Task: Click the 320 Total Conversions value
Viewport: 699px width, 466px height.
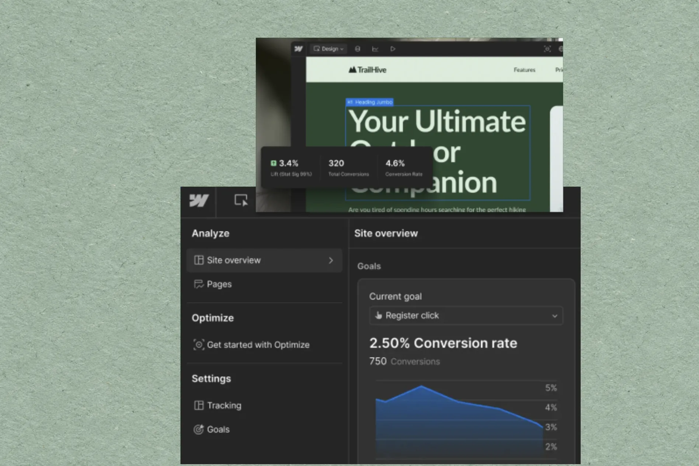Action: (336, 163)
